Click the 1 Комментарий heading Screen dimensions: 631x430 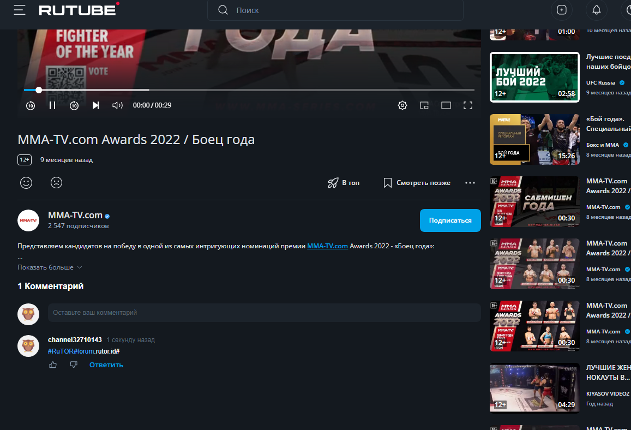[50, 286]
